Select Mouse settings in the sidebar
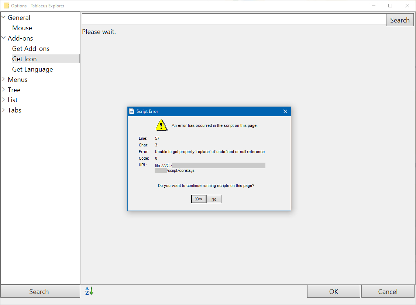The width and height of the screenshot is (416, 305). [x=22, y=28]
